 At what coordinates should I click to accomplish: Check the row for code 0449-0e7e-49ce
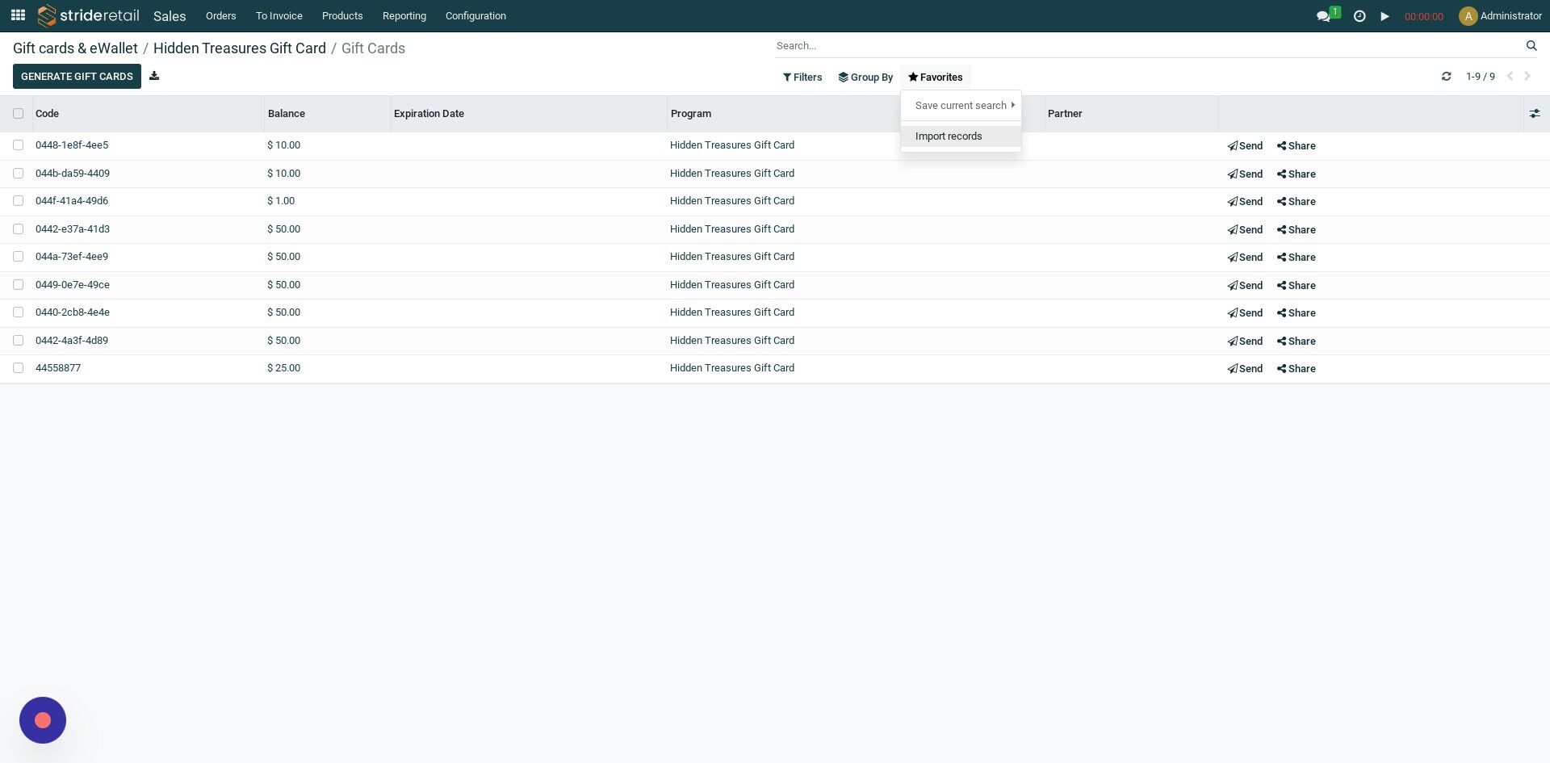tap(18, 285)
